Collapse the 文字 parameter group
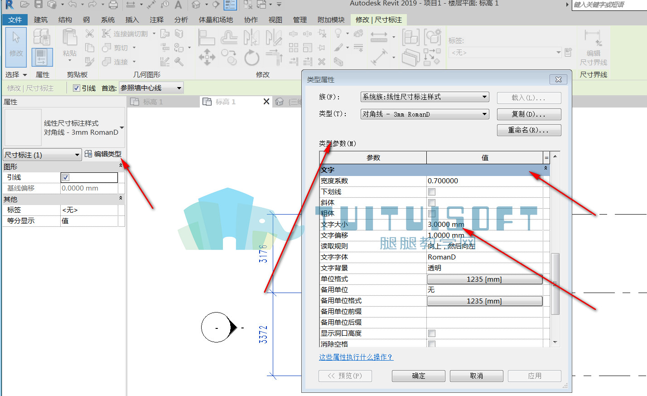Image resolution: width=647 pixels, height=396 pixels. pos(546,169)
